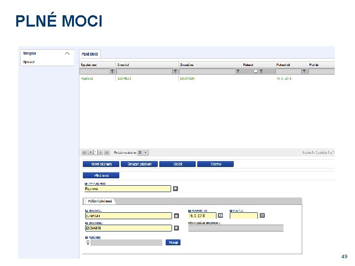Open picker list beside Zmocněnec field
Screen dimensions: 355x266
177,228
